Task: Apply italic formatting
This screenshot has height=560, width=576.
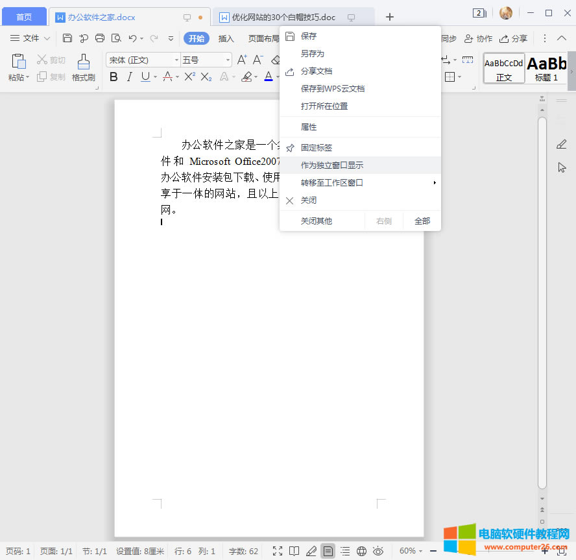Action: tap(129, 77)
